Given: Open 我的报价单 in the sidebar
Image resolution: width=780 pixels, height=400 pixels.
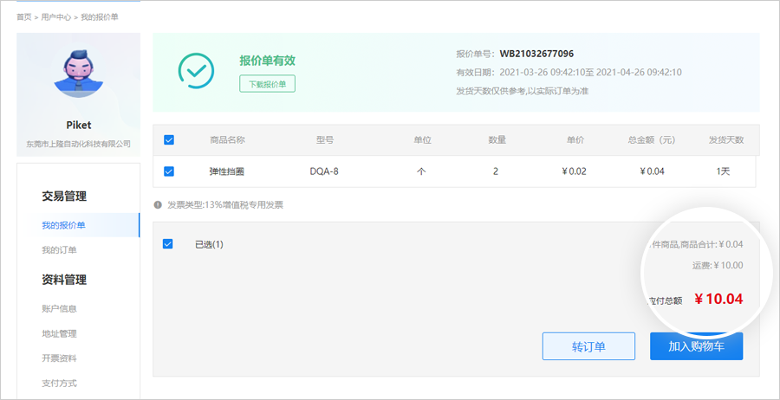Looking at the screenshot, I should point(63,225).
